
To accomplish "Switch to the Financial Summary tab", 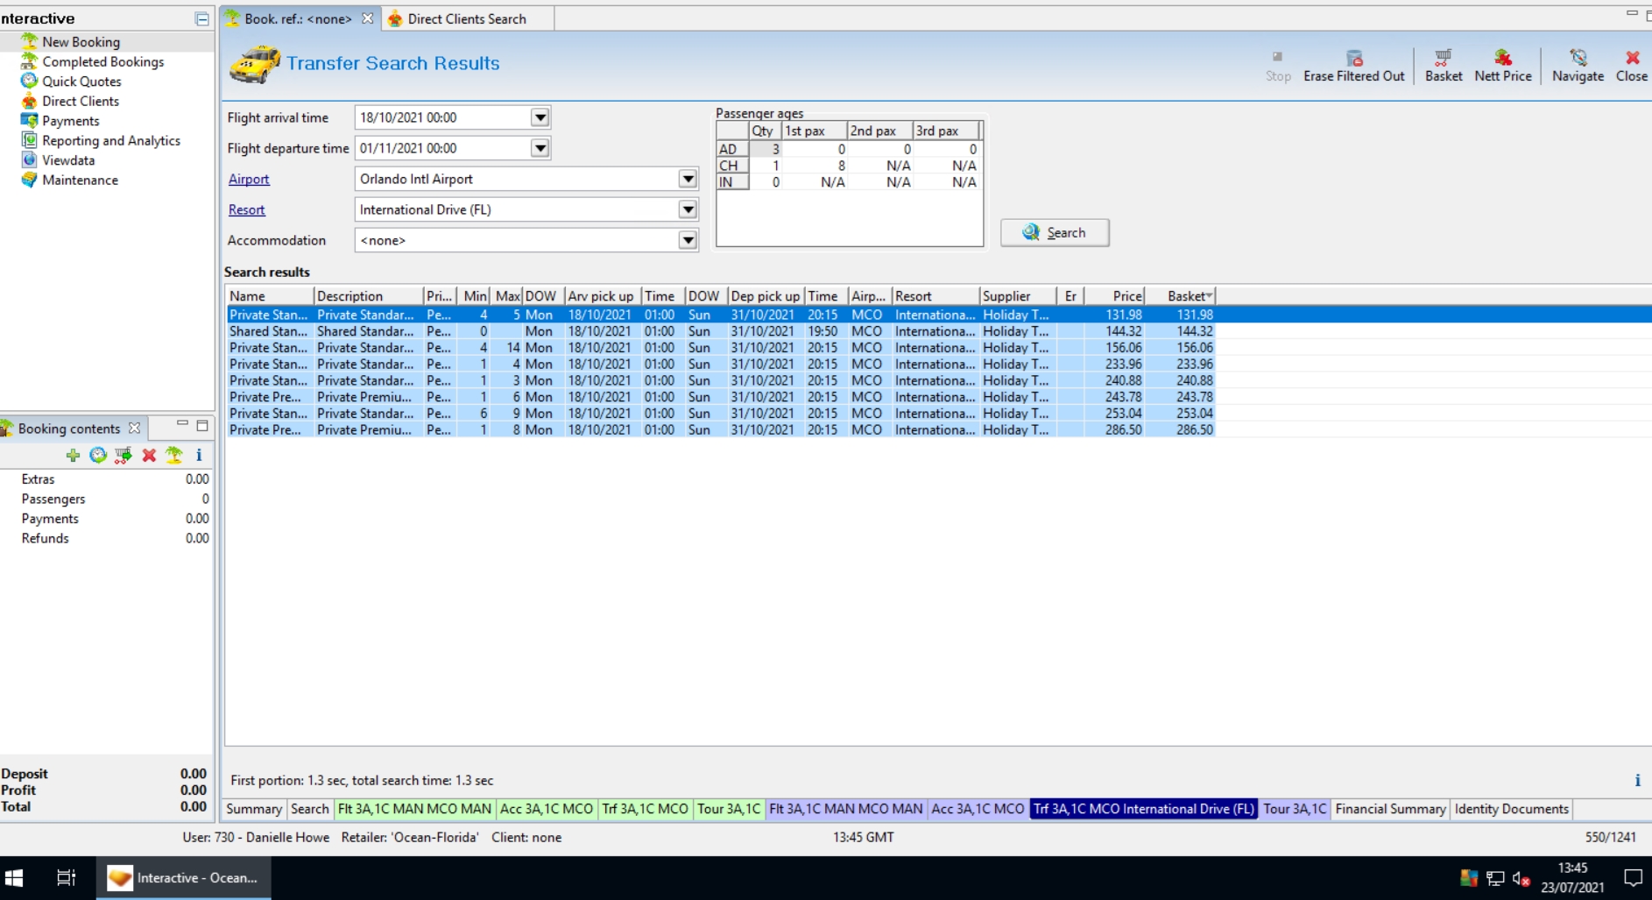I will [x=1389, y=809].
